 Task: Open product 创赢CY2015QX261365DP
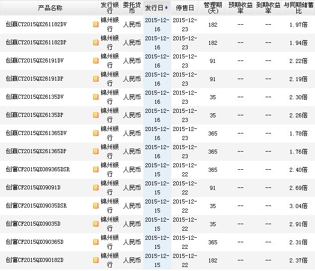click(36, 151)
